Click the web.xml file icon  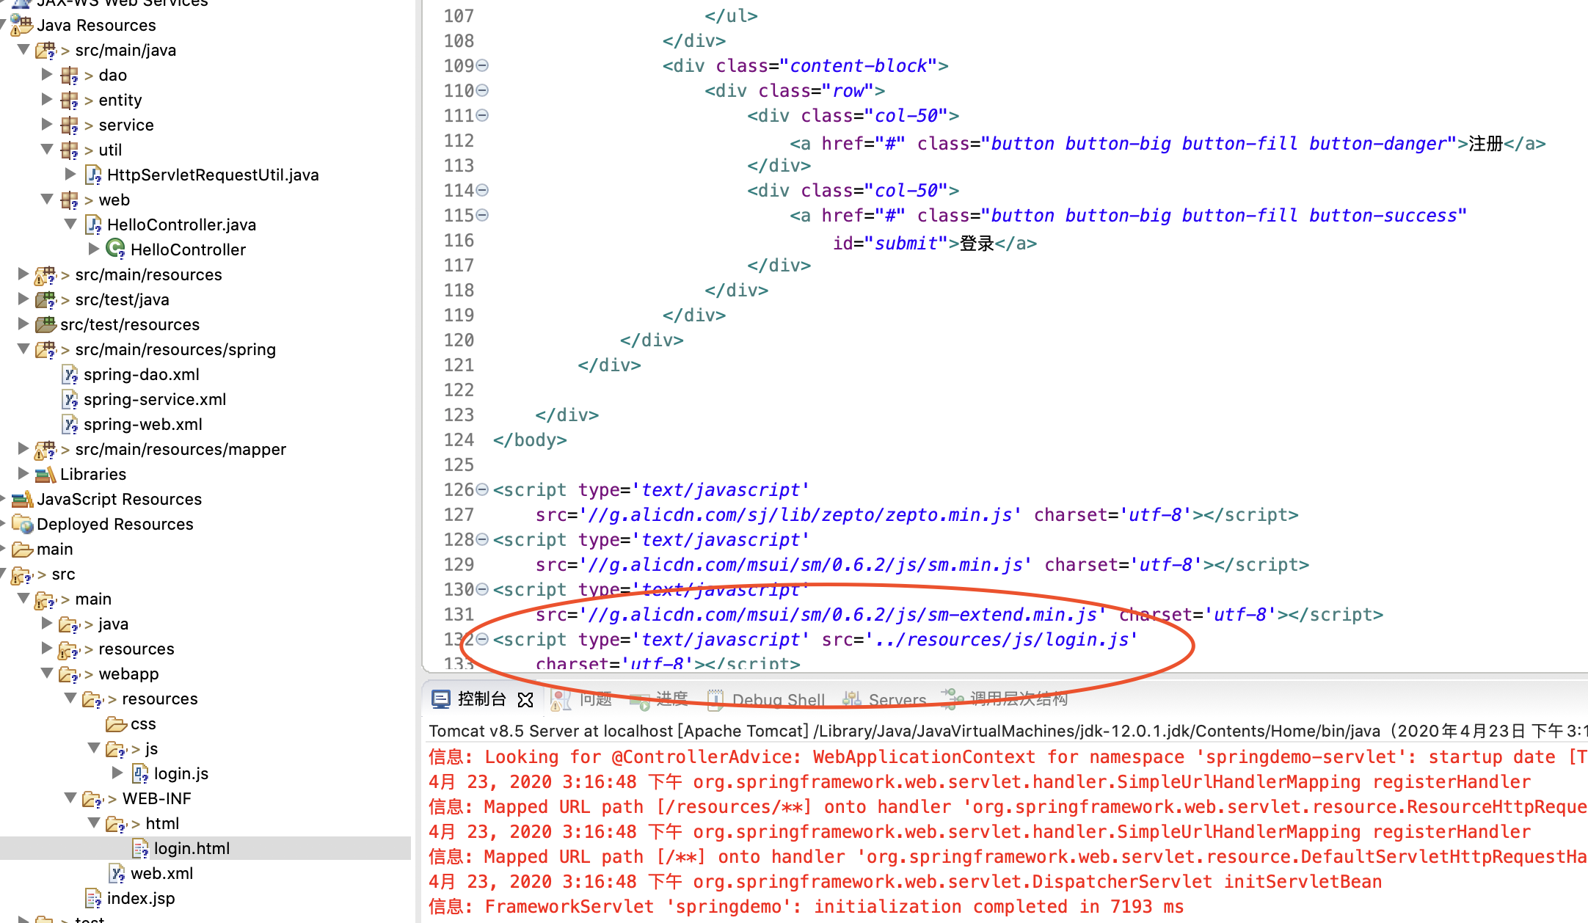click(117, 873)
